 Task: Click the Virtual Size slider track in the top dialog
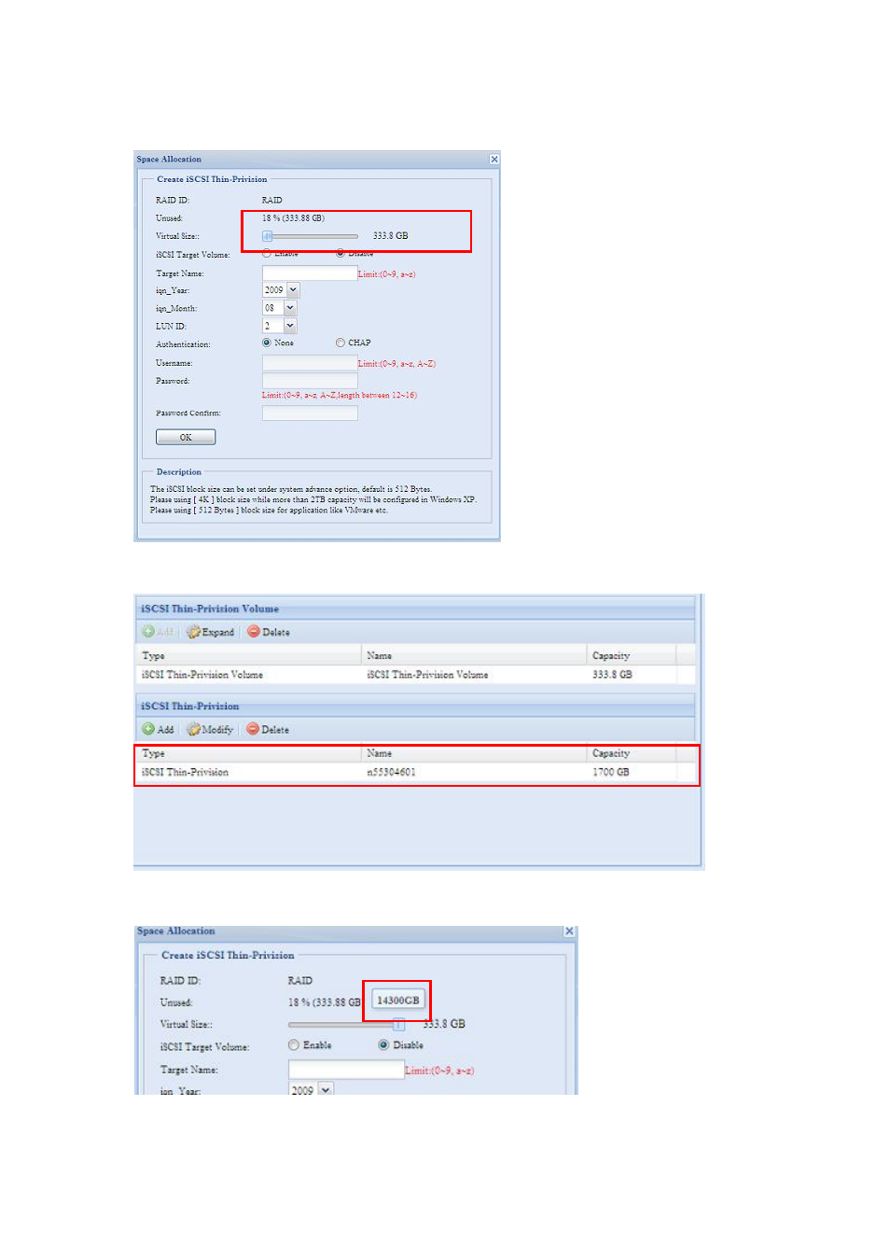pos(311,236)
